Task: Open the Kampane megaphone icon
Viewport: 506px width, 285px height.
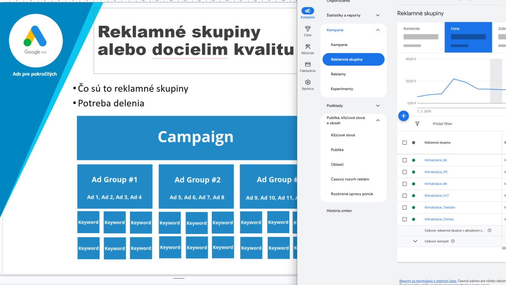Action: (307, 11)
